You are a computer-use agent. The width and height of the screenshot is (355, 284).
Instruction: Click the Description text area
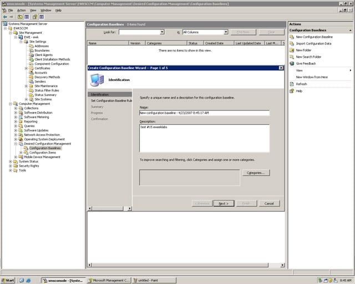pos(204,138)
